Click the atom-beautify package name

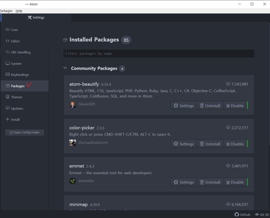(84, 84)
